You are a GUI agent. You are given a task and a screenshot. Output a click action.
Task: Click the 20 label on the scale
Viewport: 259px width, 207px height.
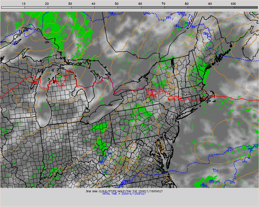click(47, 4)
